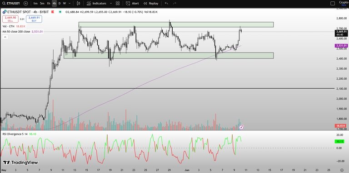The image size is (349, 173).
Task: Click the current price label 2,669.91
Action: [x=341, y=32]
